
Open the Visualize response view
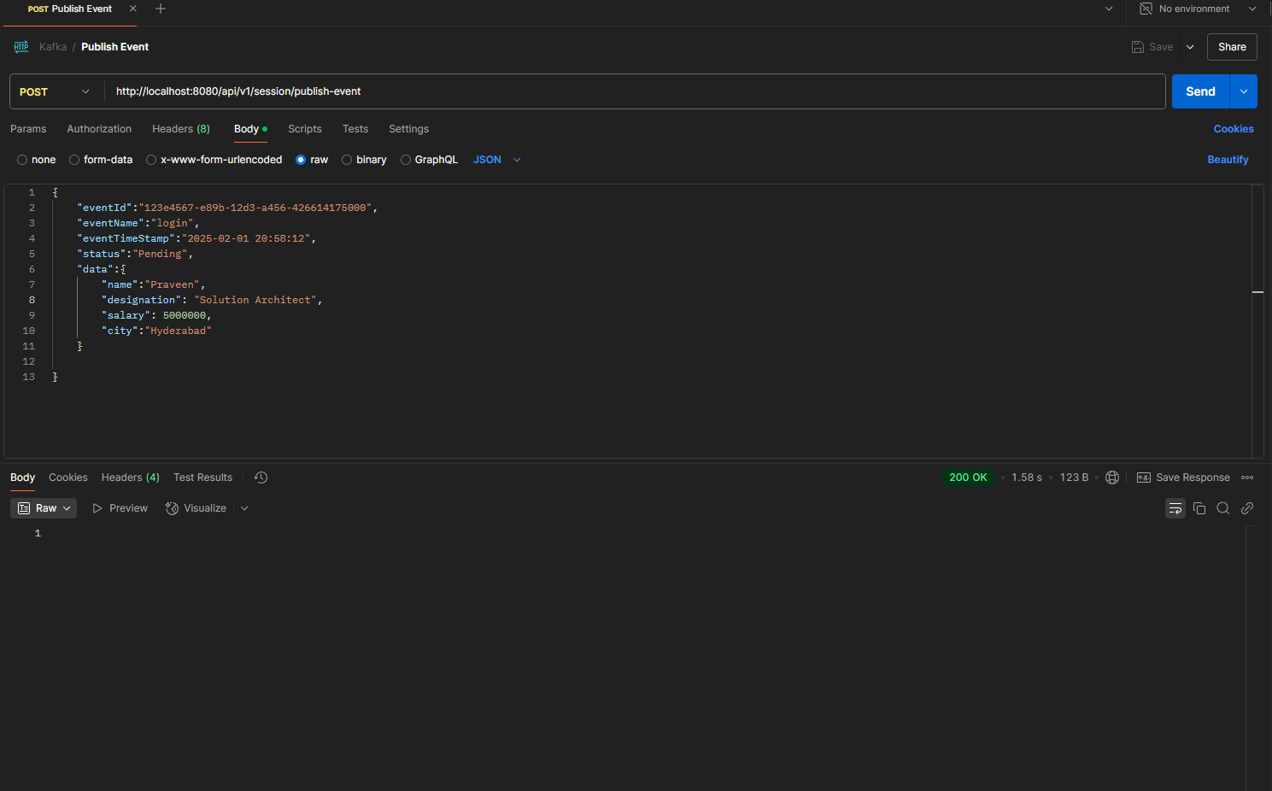click(x=196, y=508)
